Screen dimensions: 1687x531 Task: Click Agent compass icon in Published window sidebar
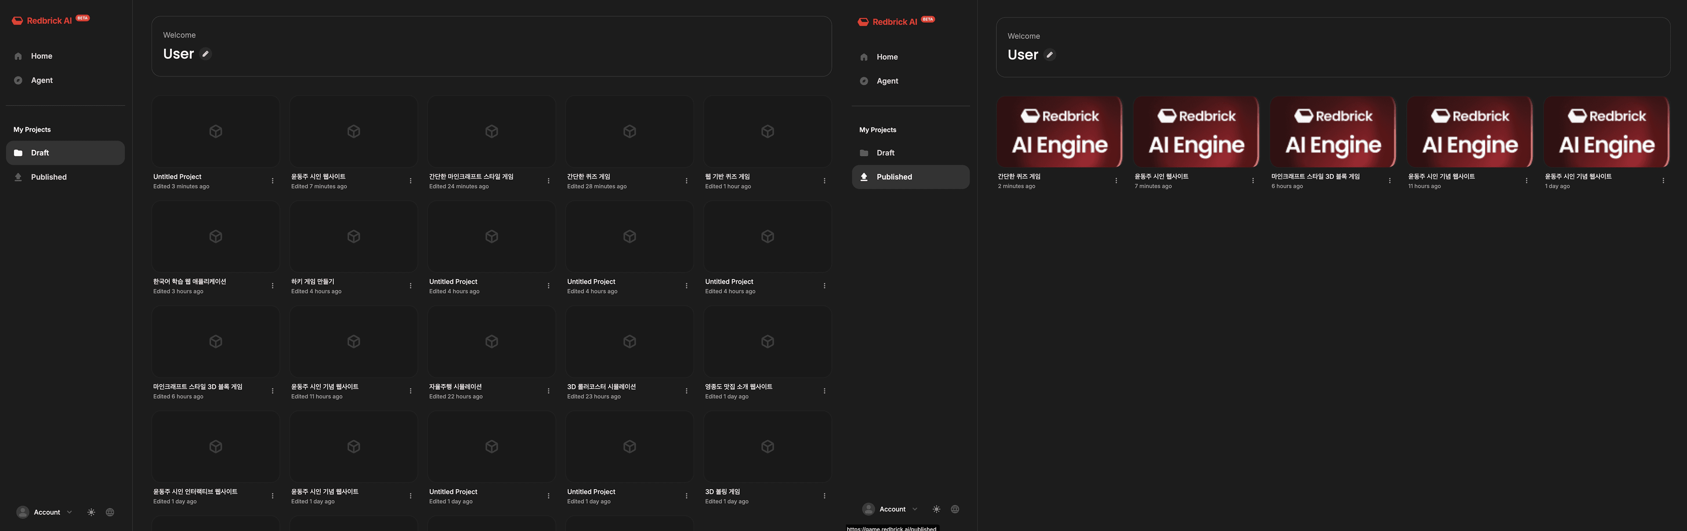(864, 81)
